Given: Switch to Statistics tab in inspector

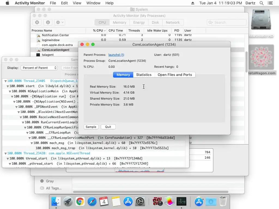Looking at the screenshot, I should point(144,75).
